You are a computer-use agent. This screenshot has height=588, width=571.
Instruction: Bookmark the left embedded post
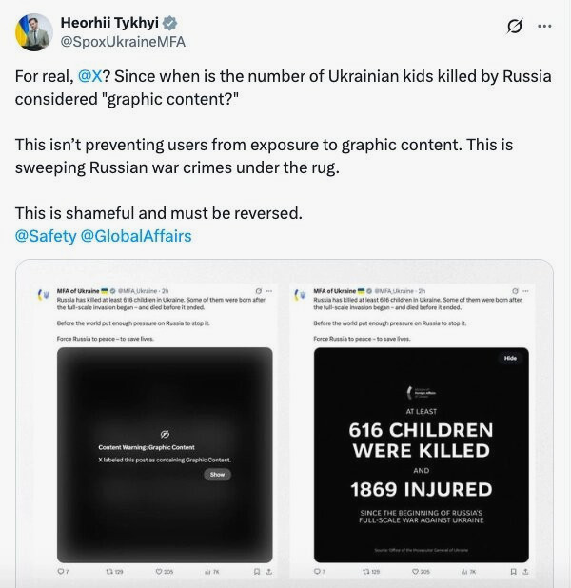(x=257, y=572)
